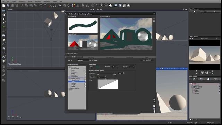Expand the Color modifiers tree node

pyautogui.click(x=69, y=77)
